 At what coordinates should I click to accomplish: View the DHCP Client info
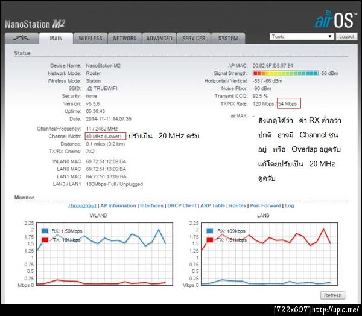(182, 206)
